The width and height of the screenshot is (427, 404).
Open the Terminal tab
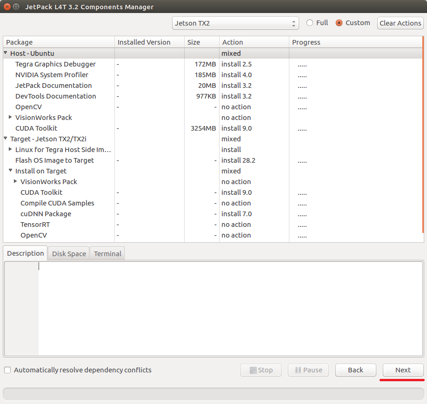pos(107,254)
